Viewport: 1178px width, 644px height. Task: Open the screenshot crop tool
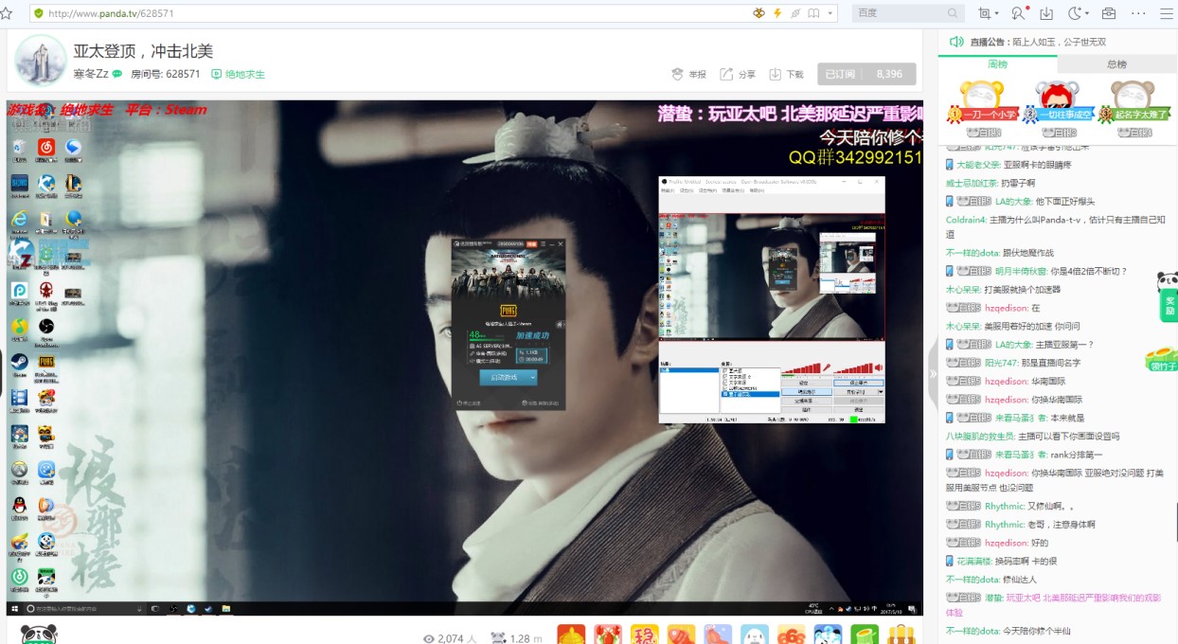pos(985,13)
